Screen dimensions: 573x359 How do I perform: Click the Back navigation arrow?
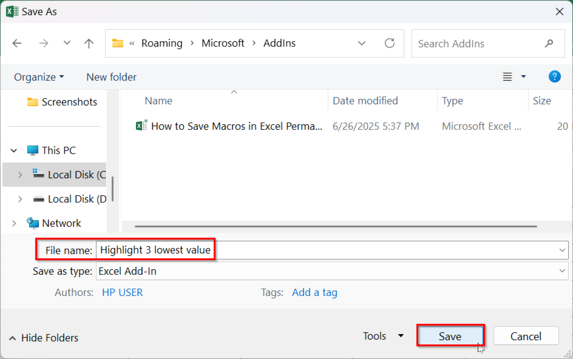click(17, 43)
